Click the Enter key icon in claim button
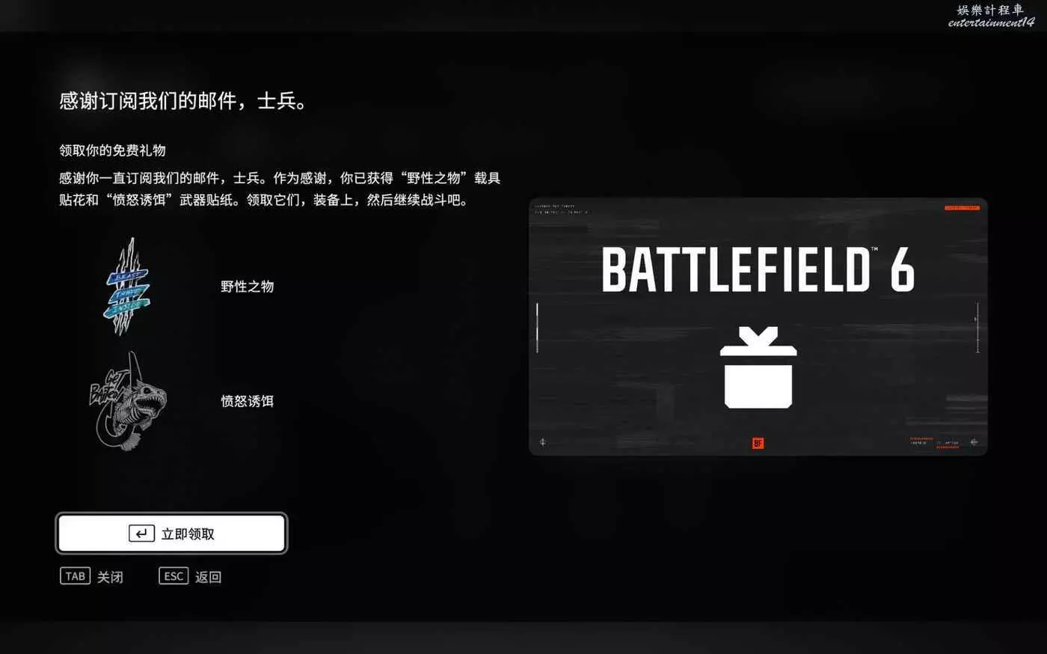Screen dimensions: 1047x654 [141, 534]
